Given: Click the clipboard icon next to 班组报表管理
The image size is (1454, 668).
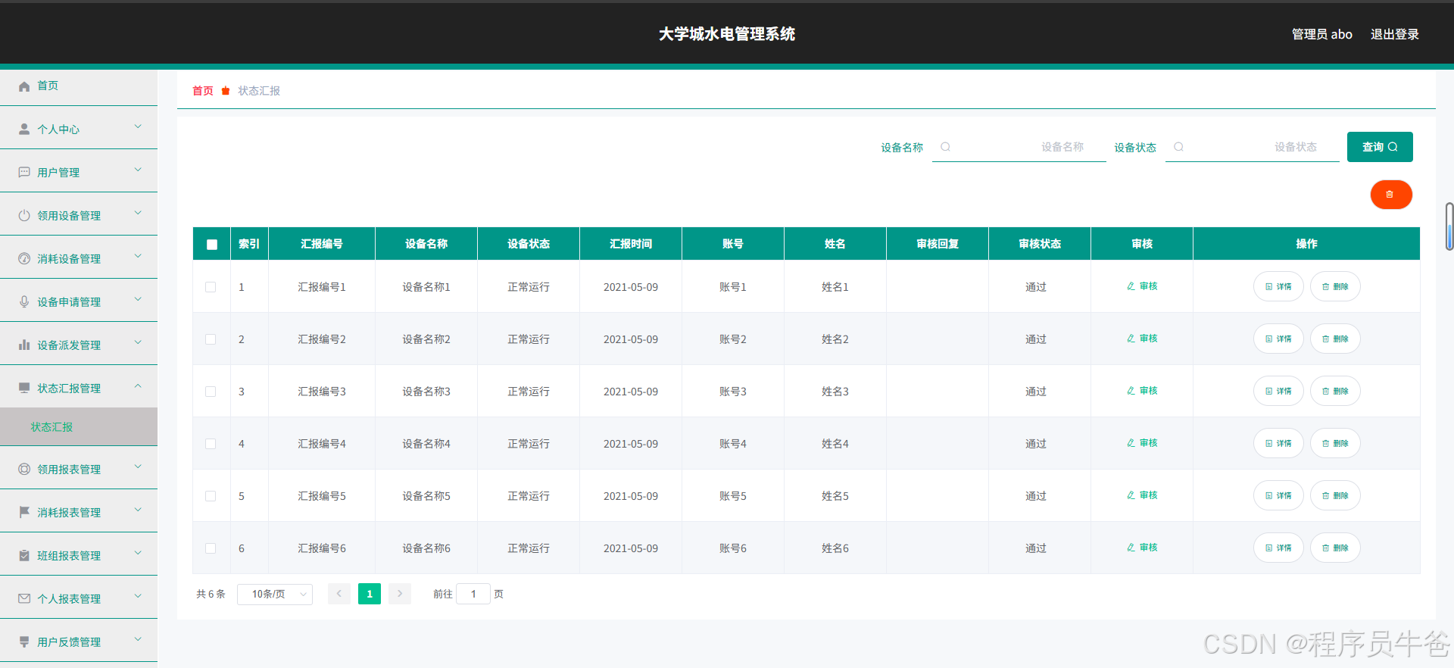Looking at the screenshot, I should tap(24, 556).
